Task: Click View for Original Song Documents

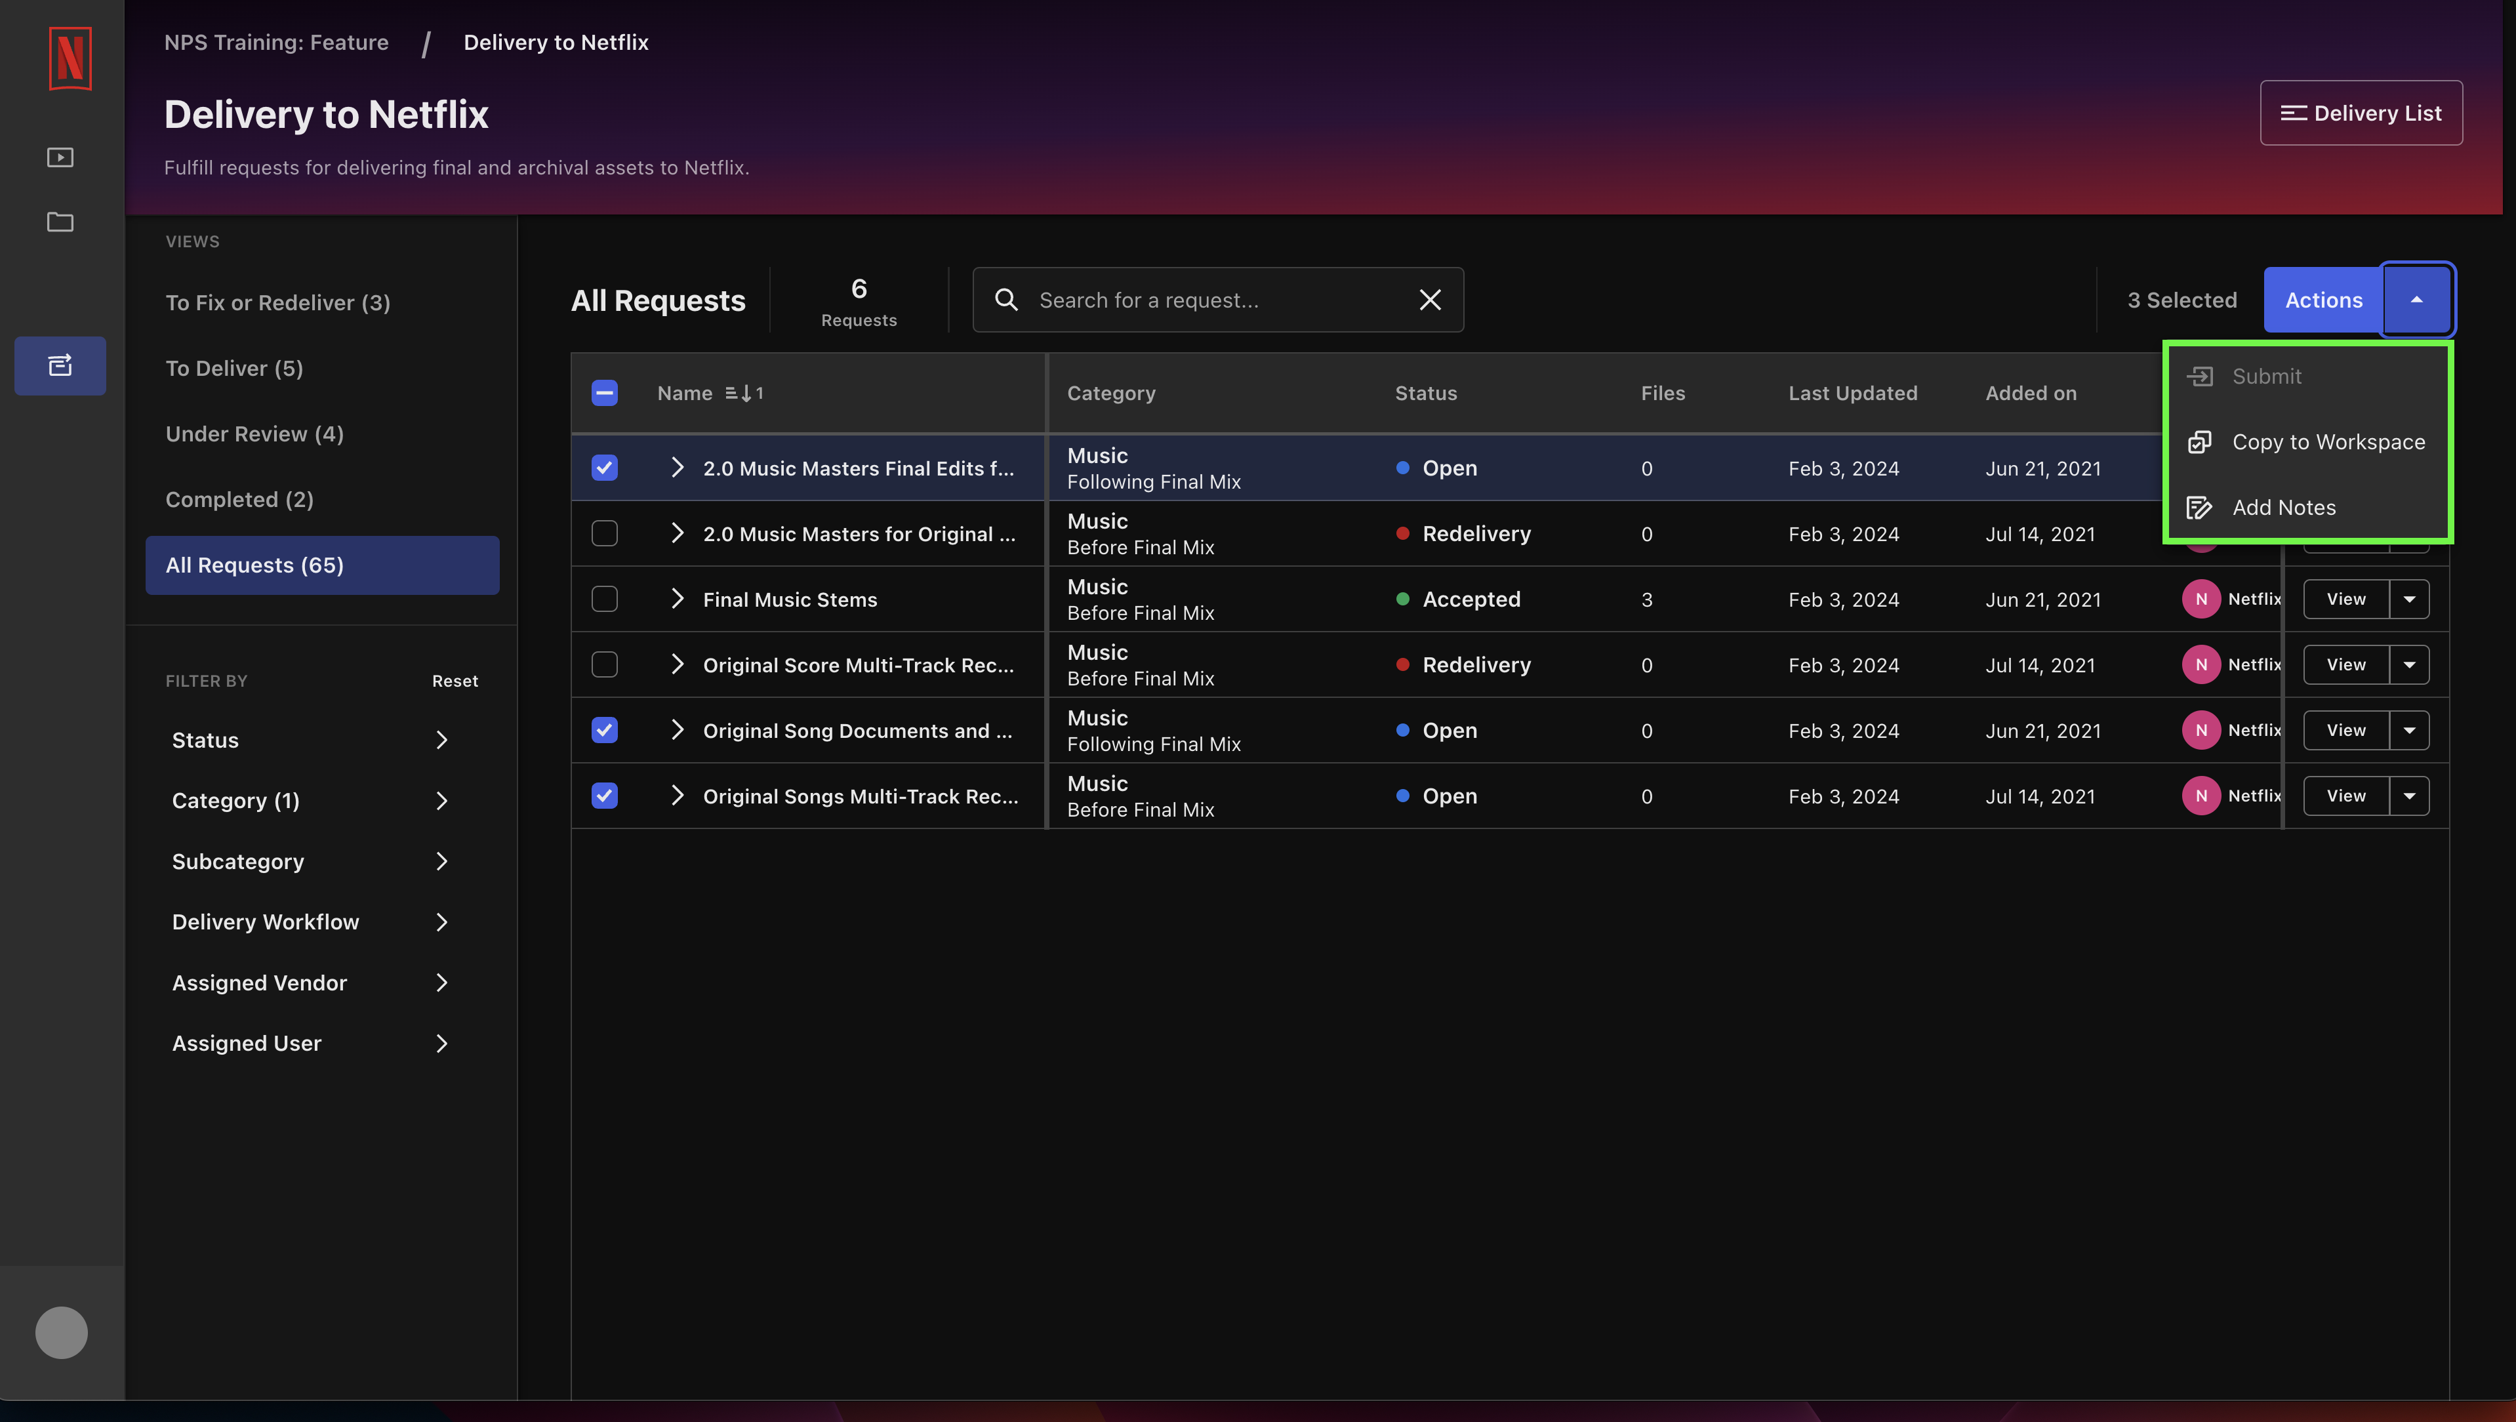Action: (x=2346, y=729)
